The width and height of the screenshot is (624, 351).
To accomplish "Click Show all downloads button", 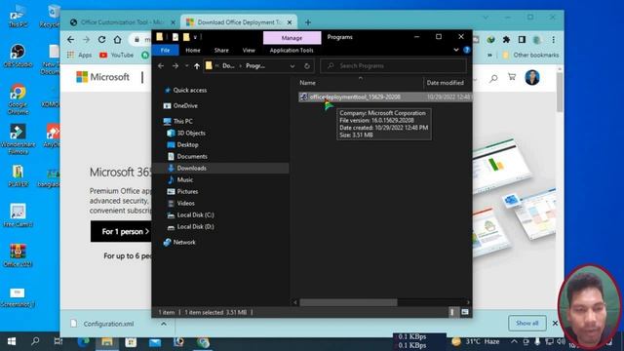I will coord(526,323).
